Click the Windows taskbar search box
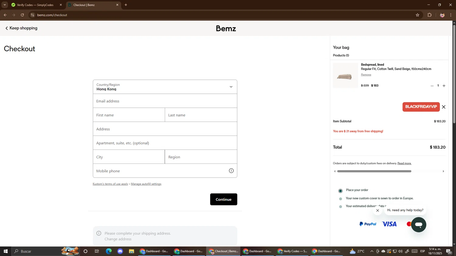 click(x=46, y=251)
